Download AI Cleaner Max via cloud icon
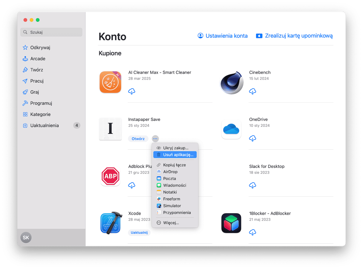Image resolution: width=363 pixels, height=269 pixels. pos(132,91)
